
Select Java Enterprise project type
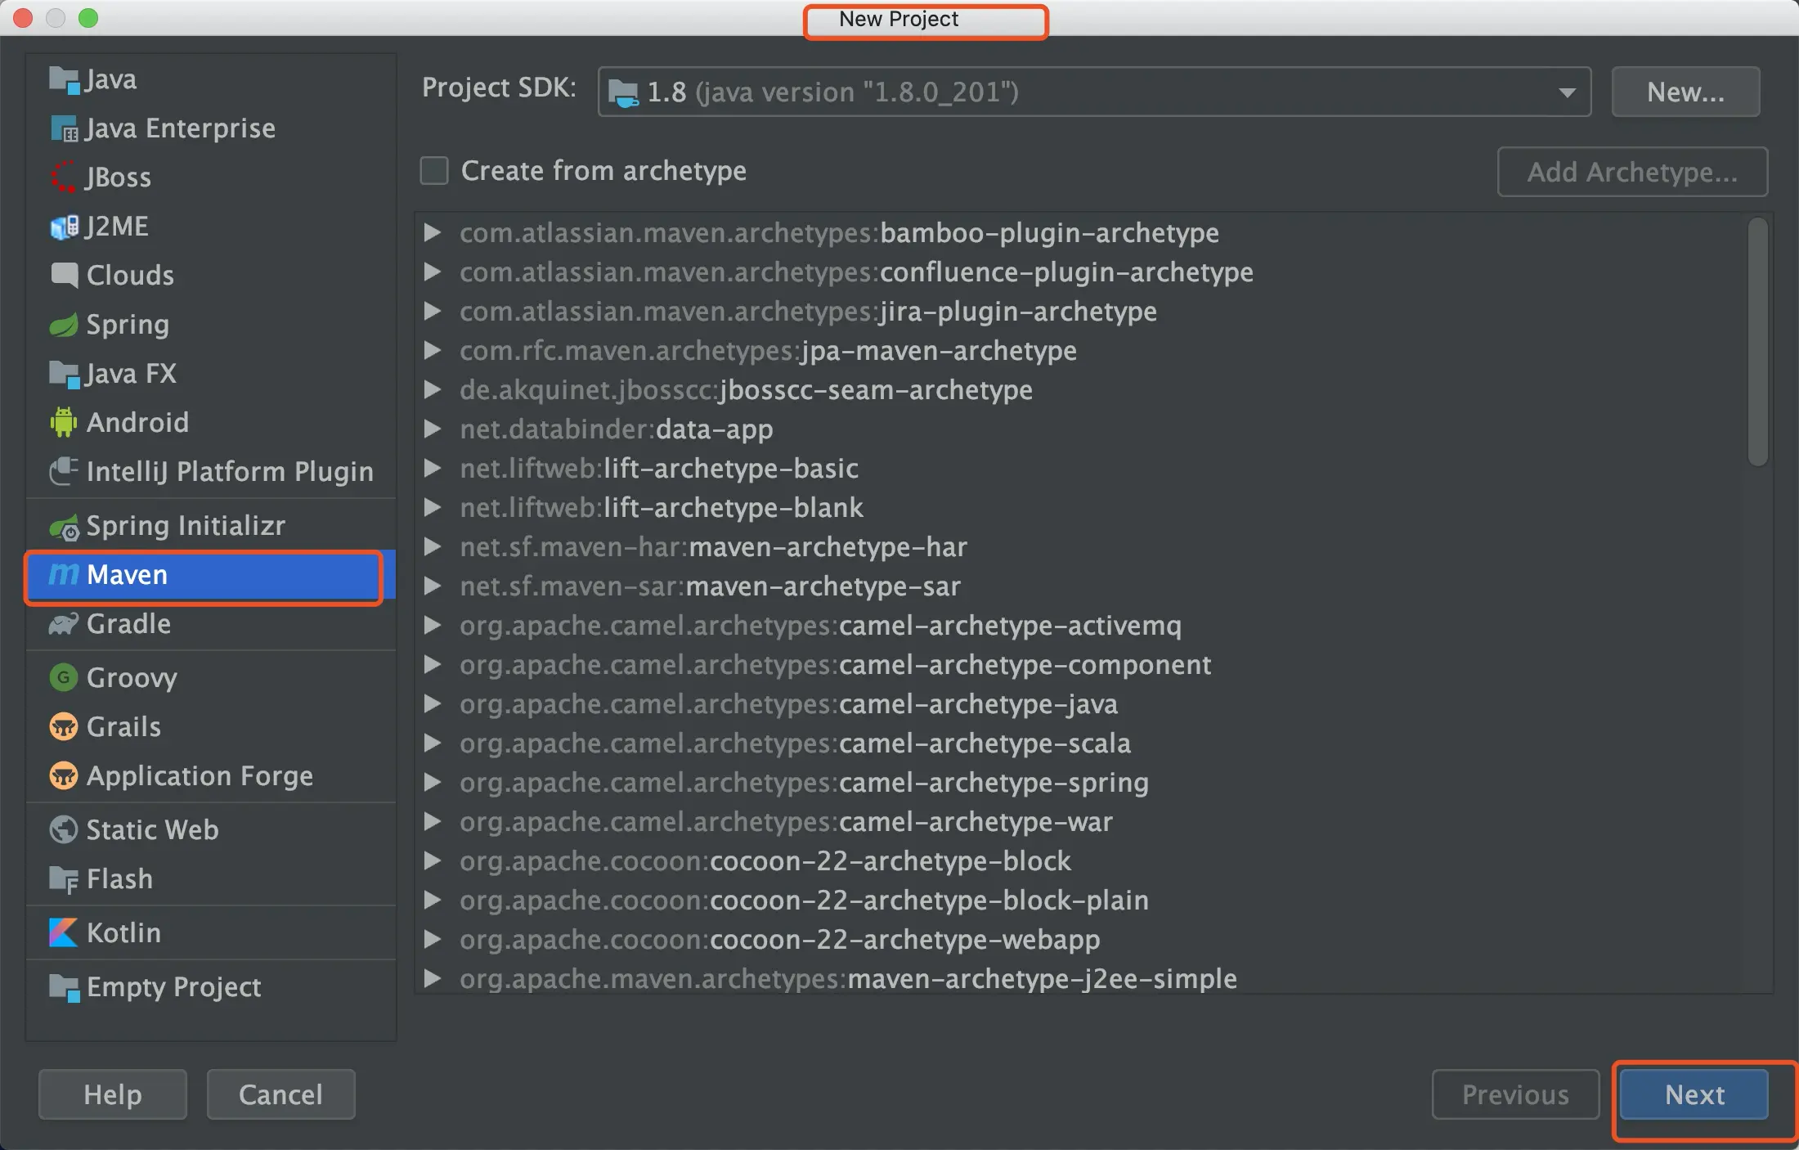180,128
